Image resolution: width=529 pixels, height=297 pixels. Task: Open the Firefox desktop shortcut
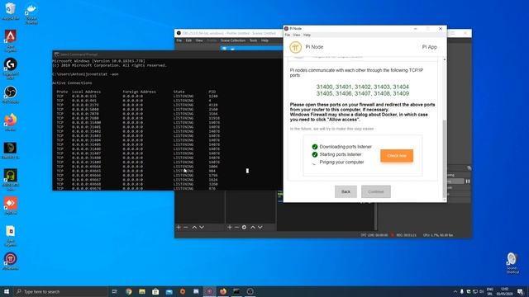11,122
